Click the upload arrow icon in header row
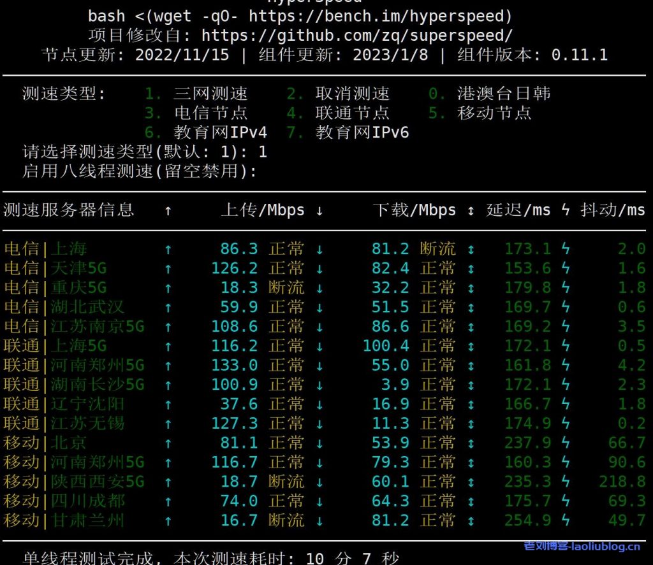Viewport: 653px width, 565px height. point(168,211)
